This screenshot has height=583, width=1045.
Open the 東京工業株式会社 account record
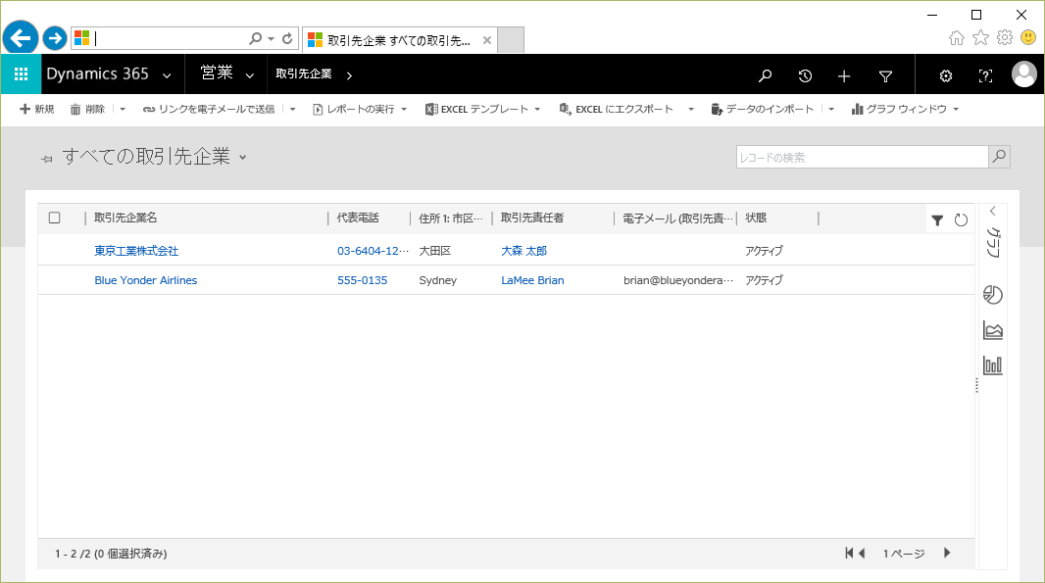136,251
